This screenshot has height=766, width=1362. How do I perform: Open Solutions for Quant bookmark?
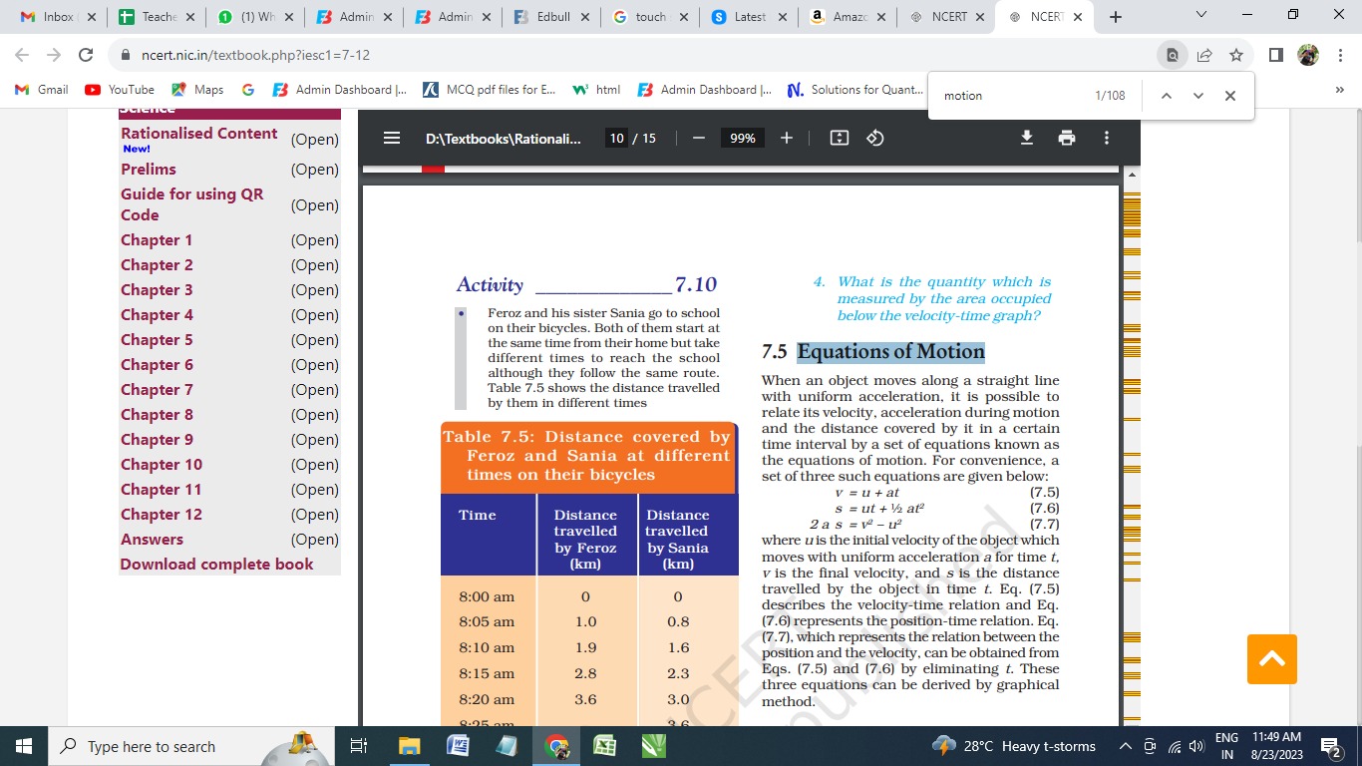click(854, 90)
